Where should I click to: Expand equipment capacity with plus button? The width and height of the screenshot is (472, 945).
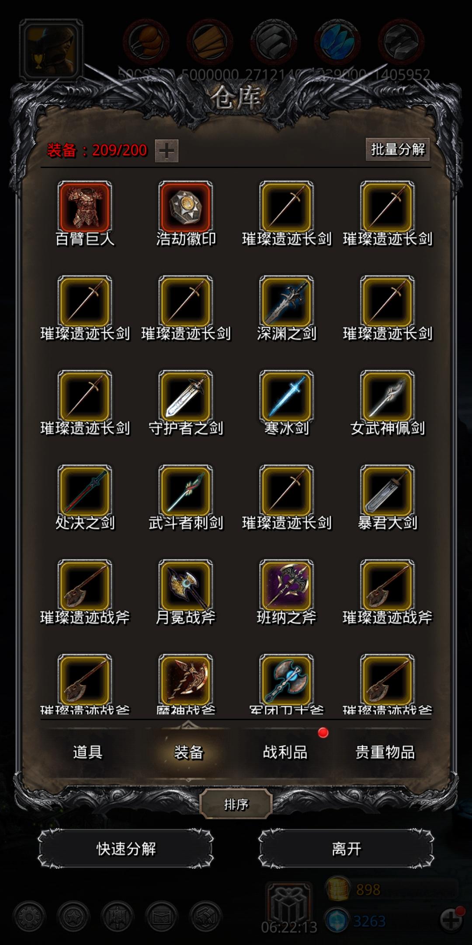[x=167, y=151]
